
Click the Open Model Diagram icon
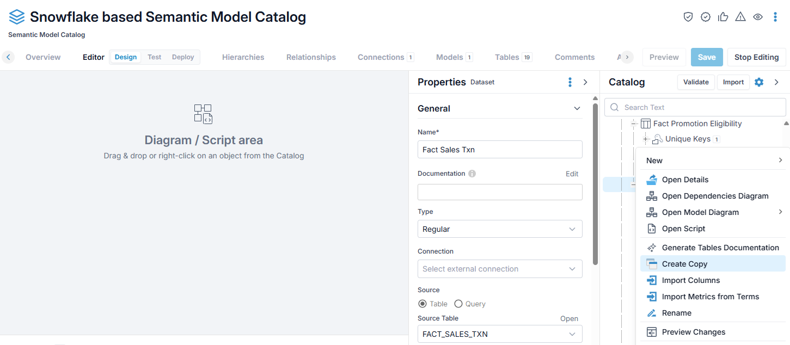(651, 212)
